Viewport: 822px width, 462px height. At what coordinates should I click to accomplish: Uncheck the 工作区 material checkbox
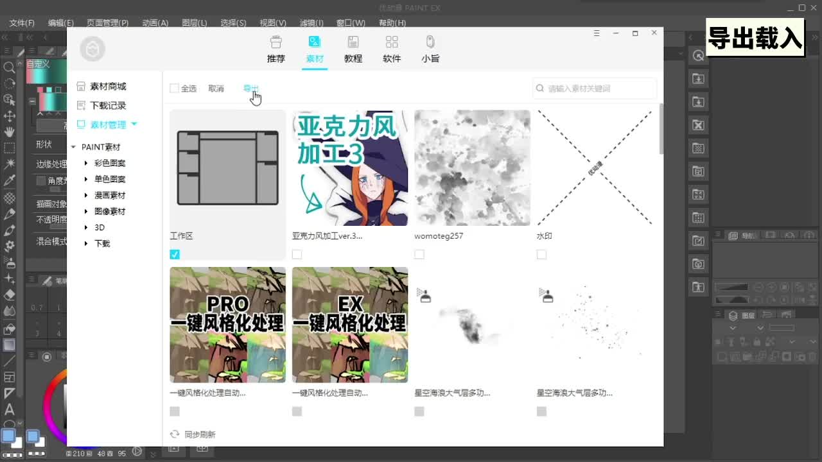[x=175, y=255]
